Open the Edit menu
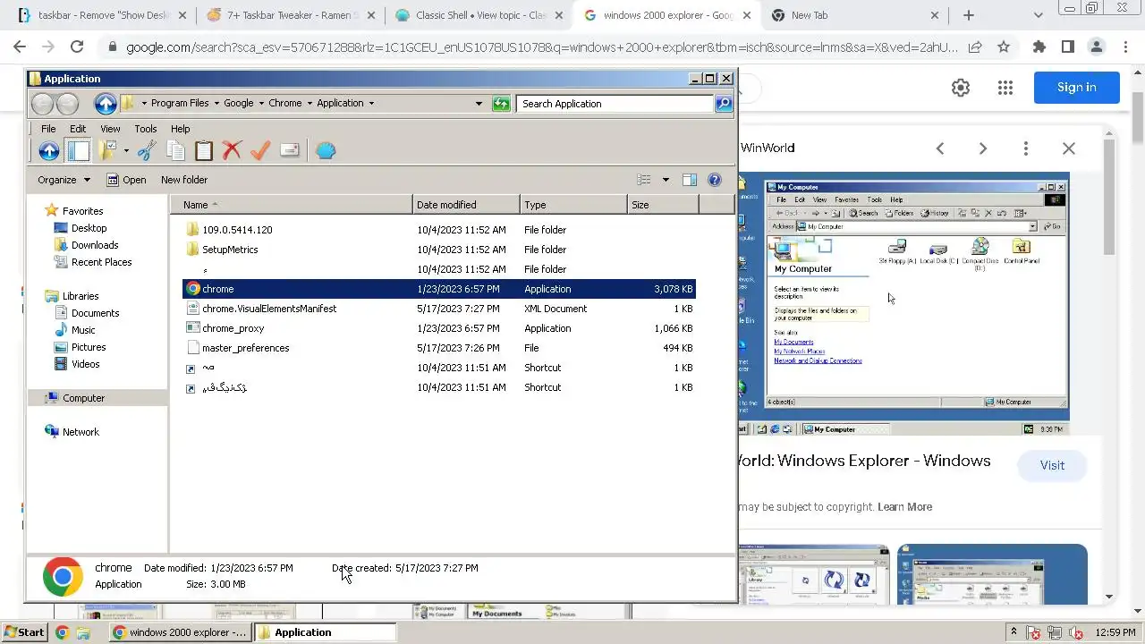Image resolution: width=1145 pixels, height=644 pixels. [78, 129]
